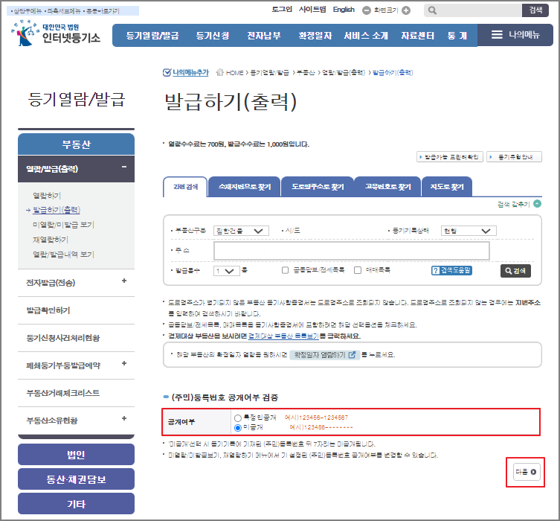The height and width of the screenshot is (521, 560).
Task: Select 특정인공개 radio button
Action: click(238, 418)
